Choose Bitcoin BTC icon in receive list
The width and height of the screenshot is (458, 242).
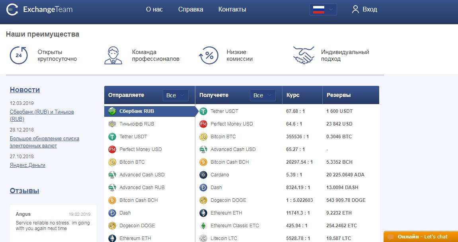203,137
